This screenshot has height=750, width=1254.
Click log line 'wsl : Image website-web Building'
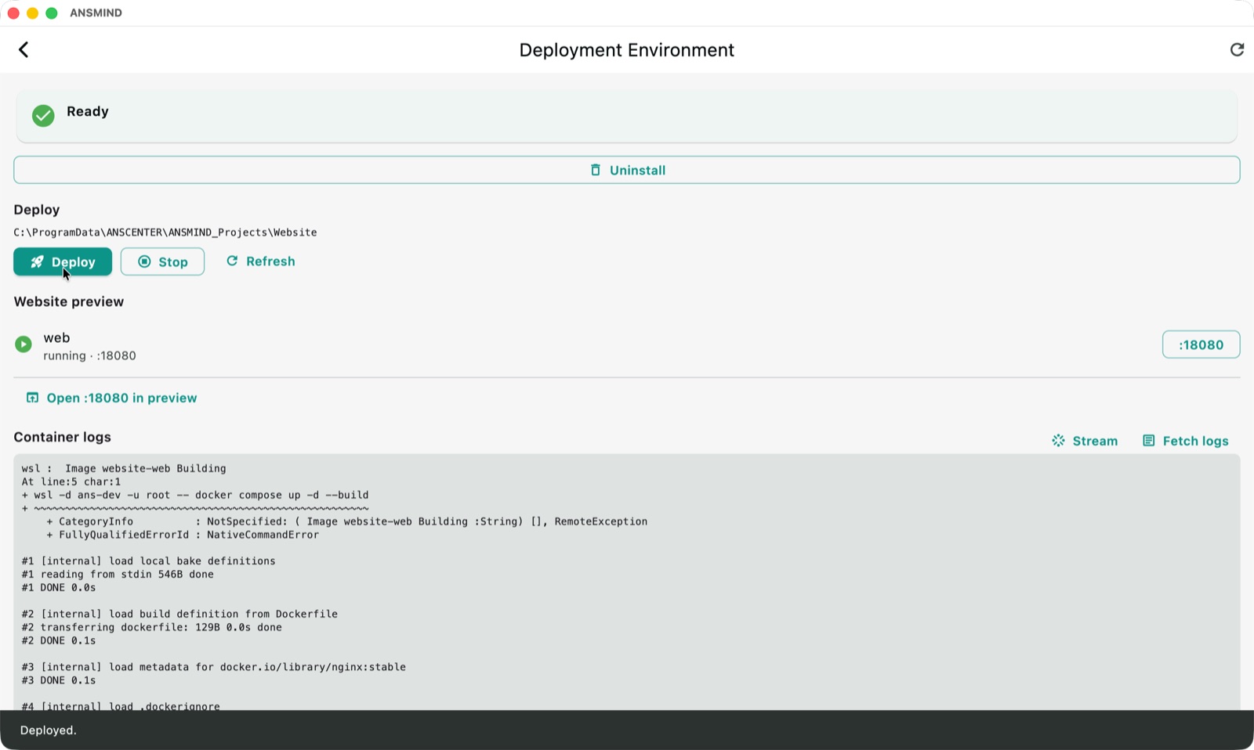pyautogui.click(x=124, y=468)
